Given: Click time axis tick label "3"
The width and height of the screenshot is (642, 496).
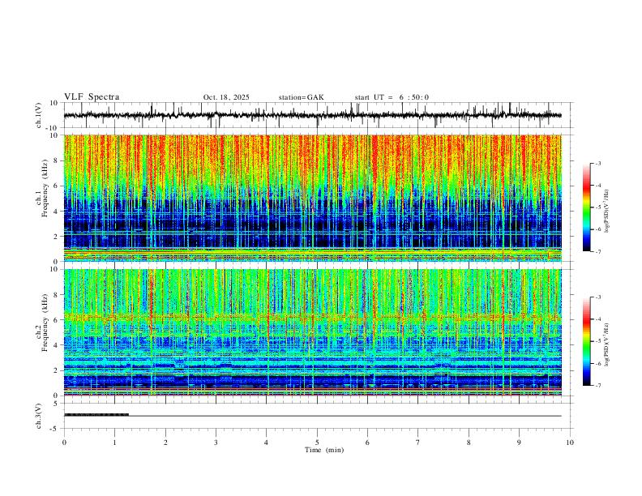Looking at the screenshot, I should (216, 443).
